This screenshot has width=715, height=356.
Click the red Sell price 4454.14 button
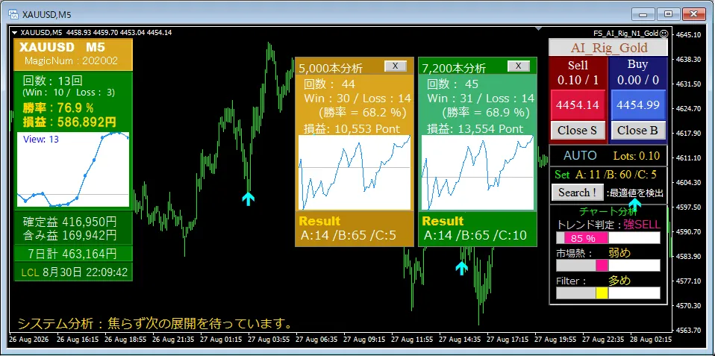[x=578, y=104]
